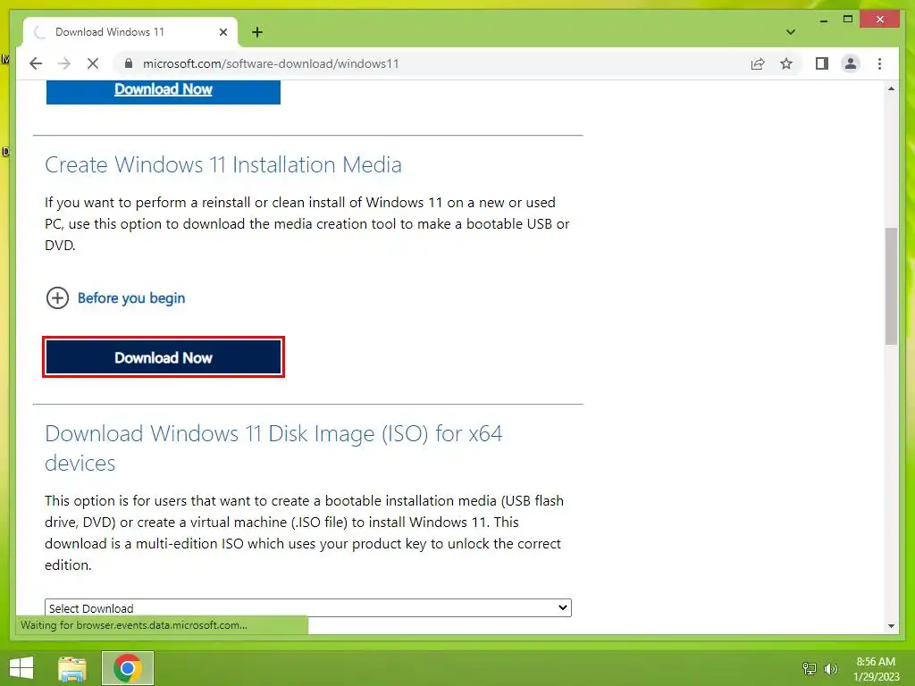Open the Windows Start menu

[21, 668]
